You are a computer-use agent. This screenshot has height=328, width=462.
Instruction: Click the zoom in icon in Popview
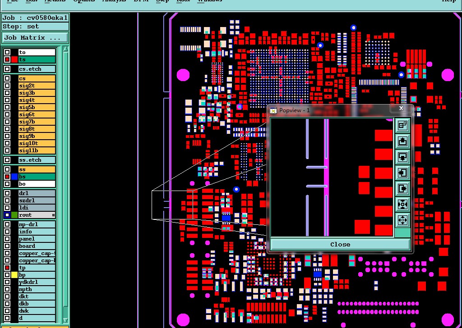point(402,204)
